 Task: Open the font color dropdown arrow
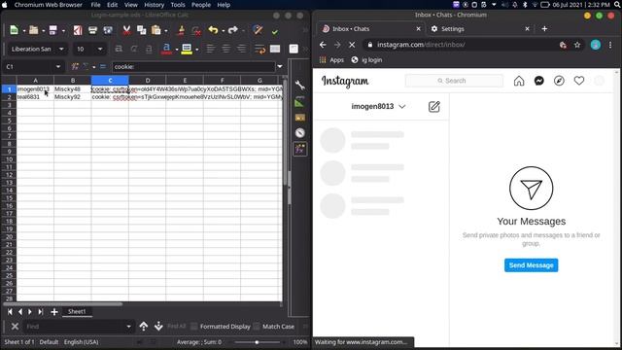point(177,50)
